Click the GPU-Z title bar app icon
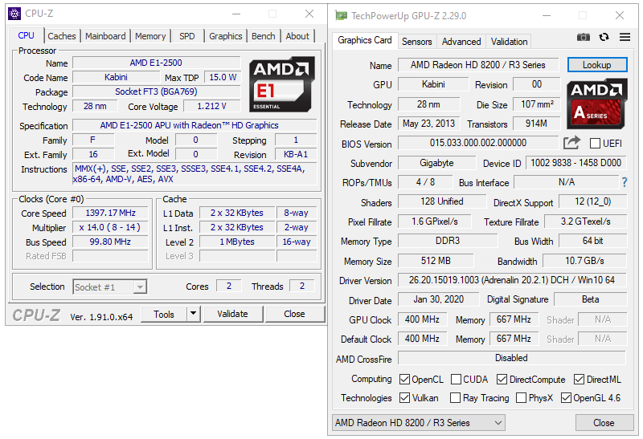The height and width of the screenshot is (439, 643). click(341, 16)
